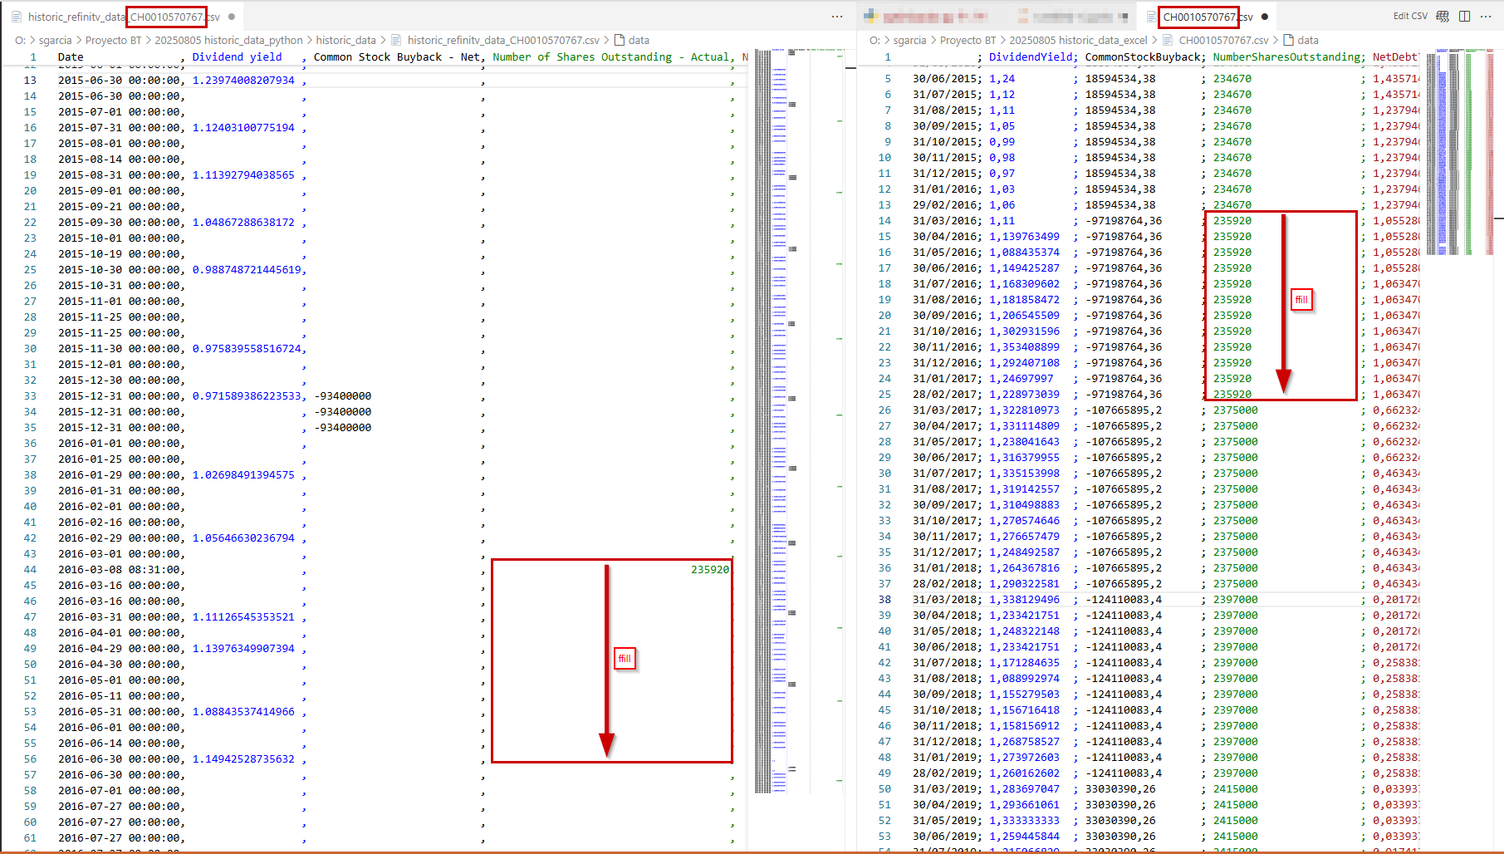
Task: Split the right editor with split icon
Action: 1465,17
